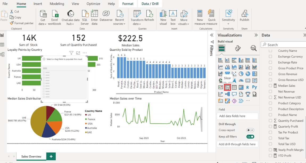Select Python visual icon in Visualizations
The height and width of the screenshot is (163, 306).
(255, 87)
